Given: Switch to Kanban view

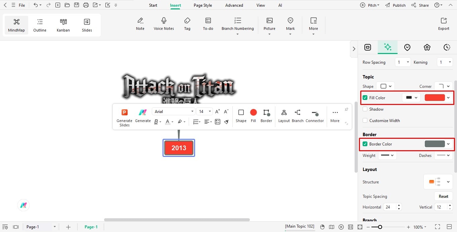Looking at the screenshot, I should coord(63,25).
